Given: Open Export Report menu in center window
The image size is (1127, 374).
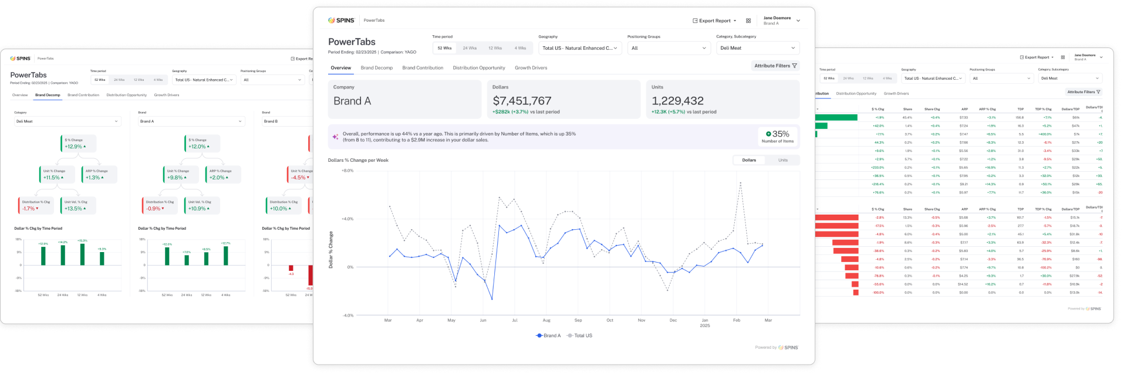Looking at the screenshot, I should coord(714,21).
